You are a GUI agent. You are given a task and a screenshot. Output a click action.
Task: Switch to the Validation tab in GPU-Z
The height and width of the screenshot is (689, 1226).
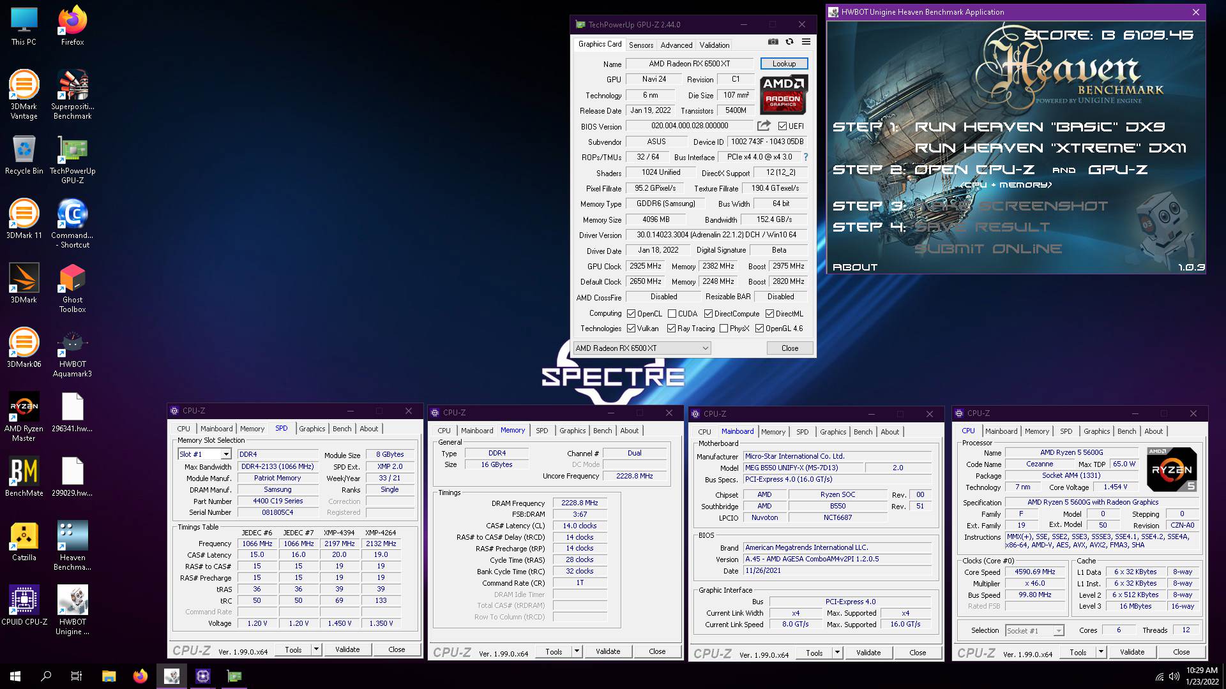[x=714, y=45]
